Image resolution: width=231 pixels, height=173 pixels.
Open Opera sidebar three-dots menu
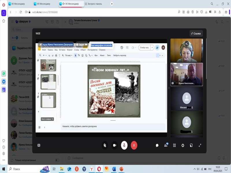[4, 160]
